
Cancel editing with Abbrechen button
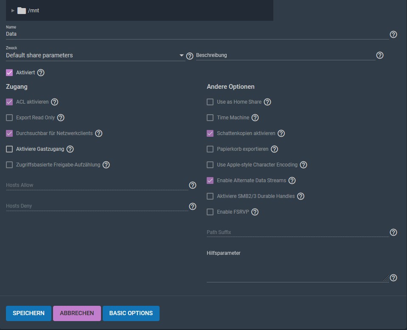77,313
